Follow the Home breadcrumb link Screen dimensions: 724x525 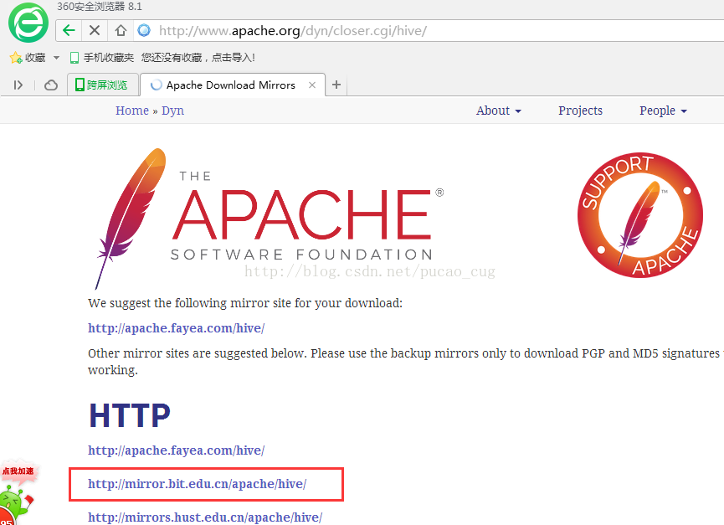pos(132,111)
